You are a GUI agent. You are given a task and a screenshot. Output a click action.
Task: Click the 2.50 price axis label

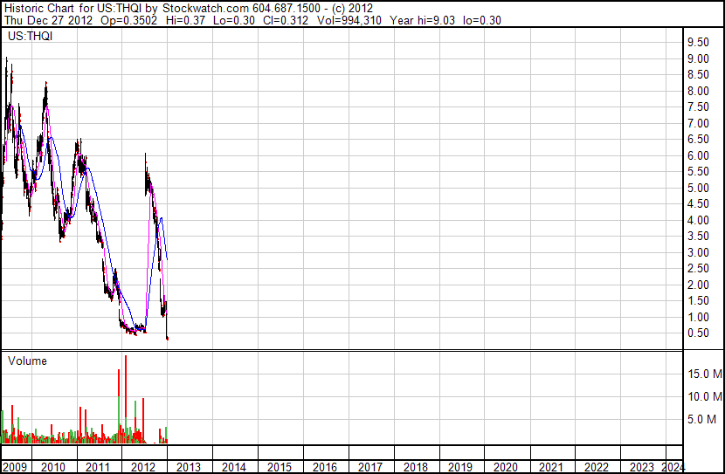click(x=698, y=268)
